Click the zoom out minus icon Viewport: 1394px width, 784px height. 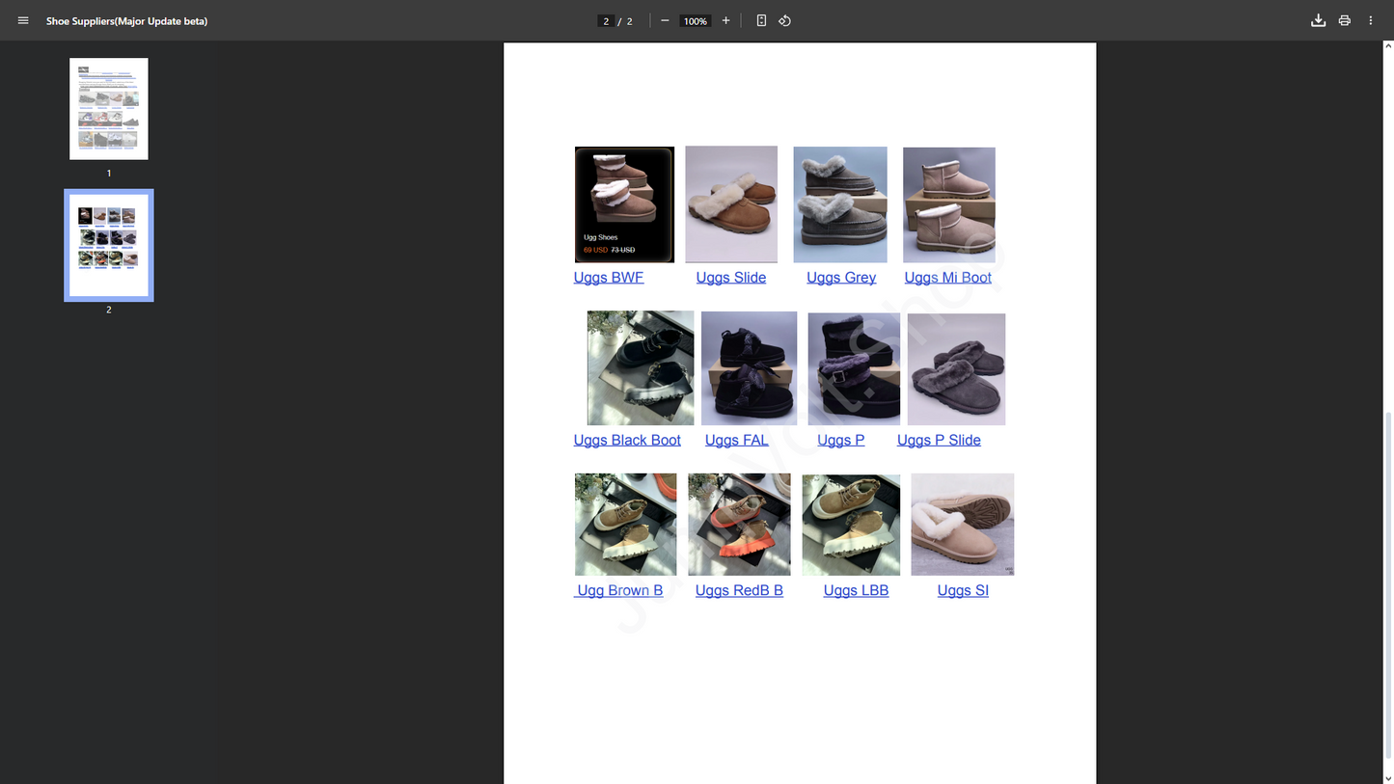click(x=665, y=20)
